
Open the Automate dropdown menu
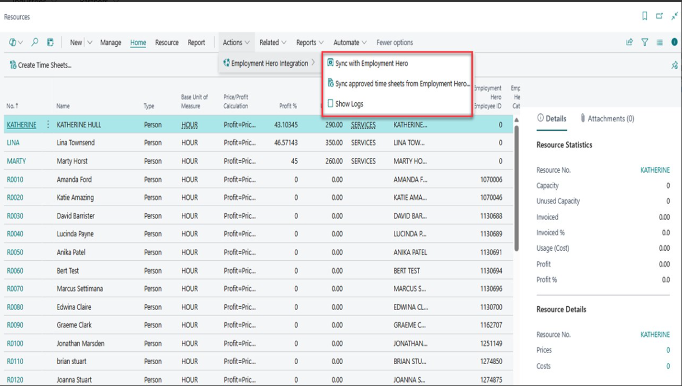pyautogui.click(x=350, y=42)
